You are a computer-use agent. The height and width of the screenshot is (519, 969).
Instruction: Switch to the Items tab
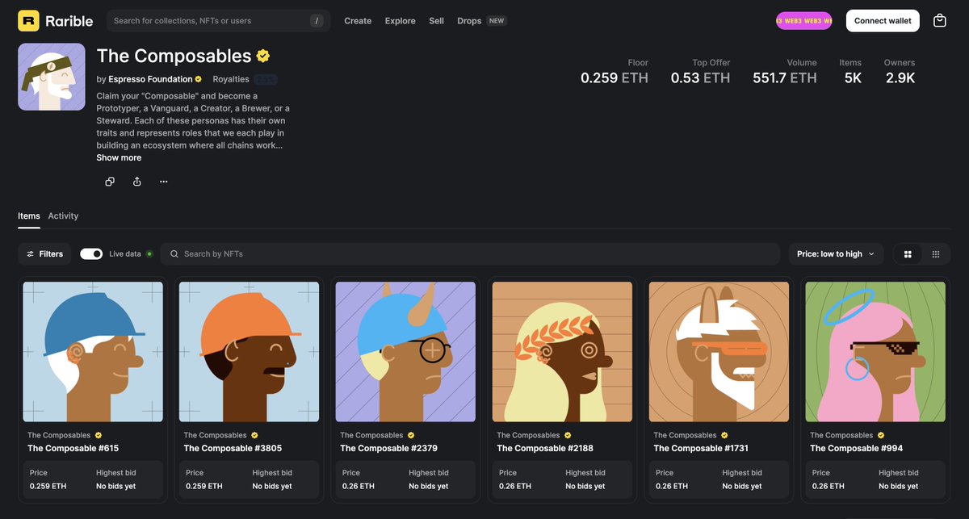tap(29, 216)
